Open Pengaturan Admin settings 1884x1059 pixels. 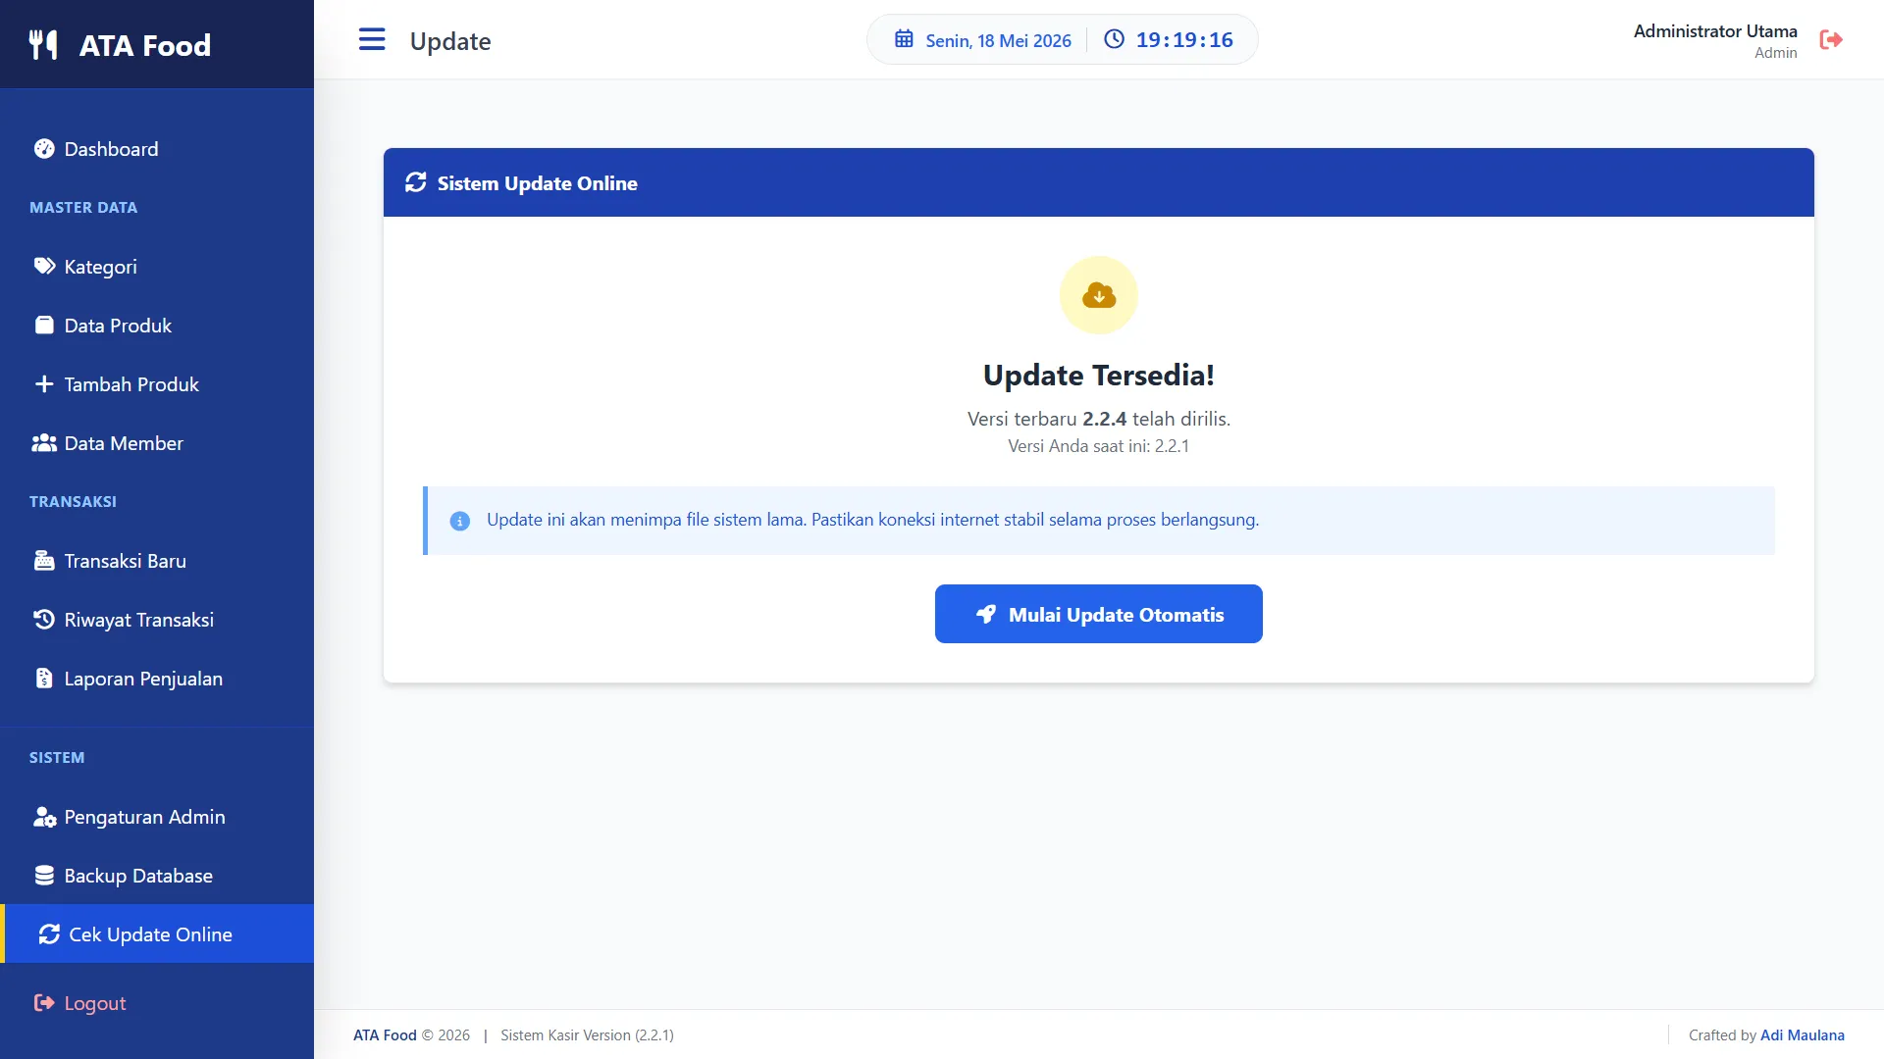[157, 817]
